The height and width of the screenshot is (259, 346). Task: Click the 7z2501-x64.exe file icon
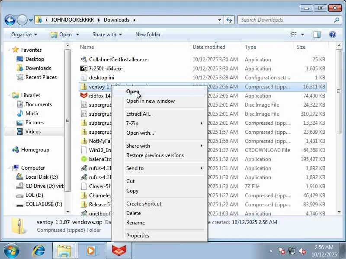[x=84, y=69]
